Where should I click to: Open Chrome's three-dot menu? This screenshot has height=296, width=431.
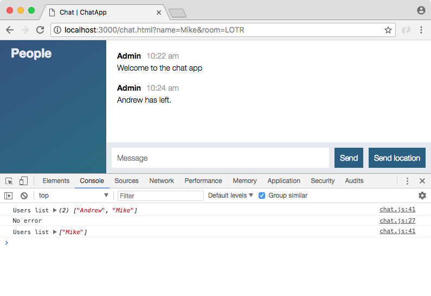pyautogui.click(x=421, y=30)
